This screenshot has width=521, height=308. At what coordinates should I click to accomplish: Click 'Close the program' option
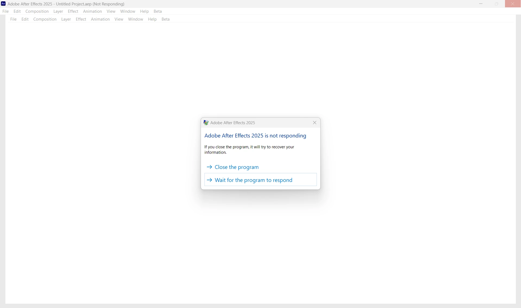click(x=260, y=167)
